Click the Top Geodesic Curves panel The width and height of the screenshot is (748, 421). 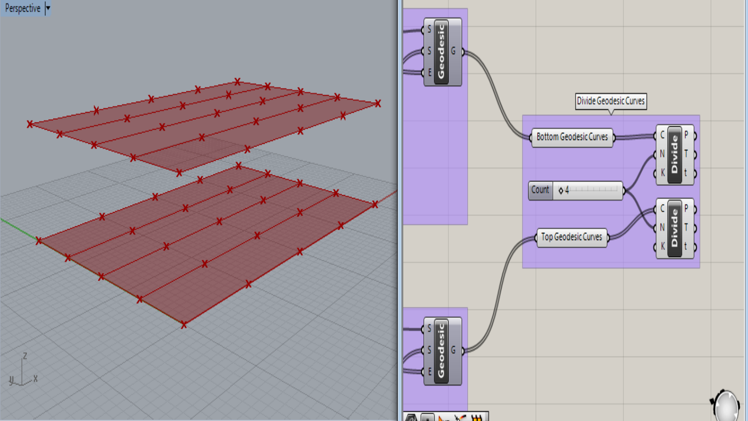pos(571,237)
